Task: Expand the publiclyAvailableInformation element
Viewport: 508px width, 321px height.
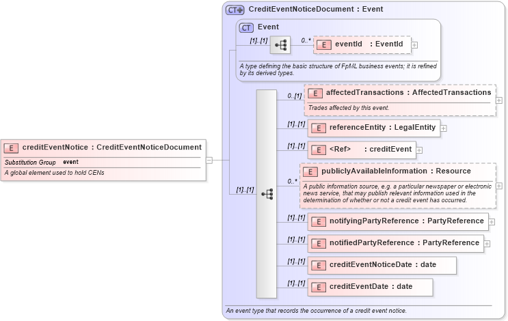Action: [x=499, y=186]
